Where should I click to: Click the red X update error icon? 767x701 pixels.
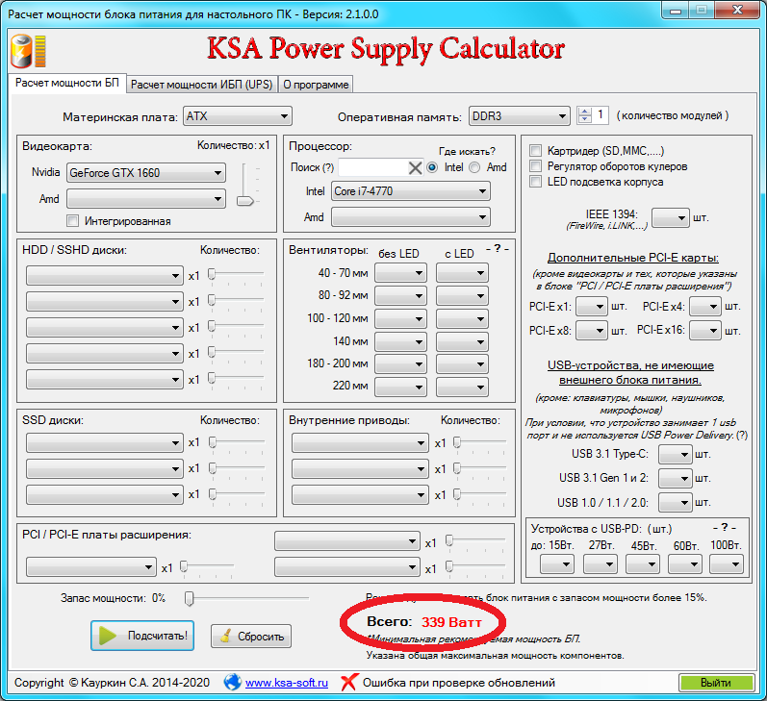pyautogui.click(x=348, y=683)
